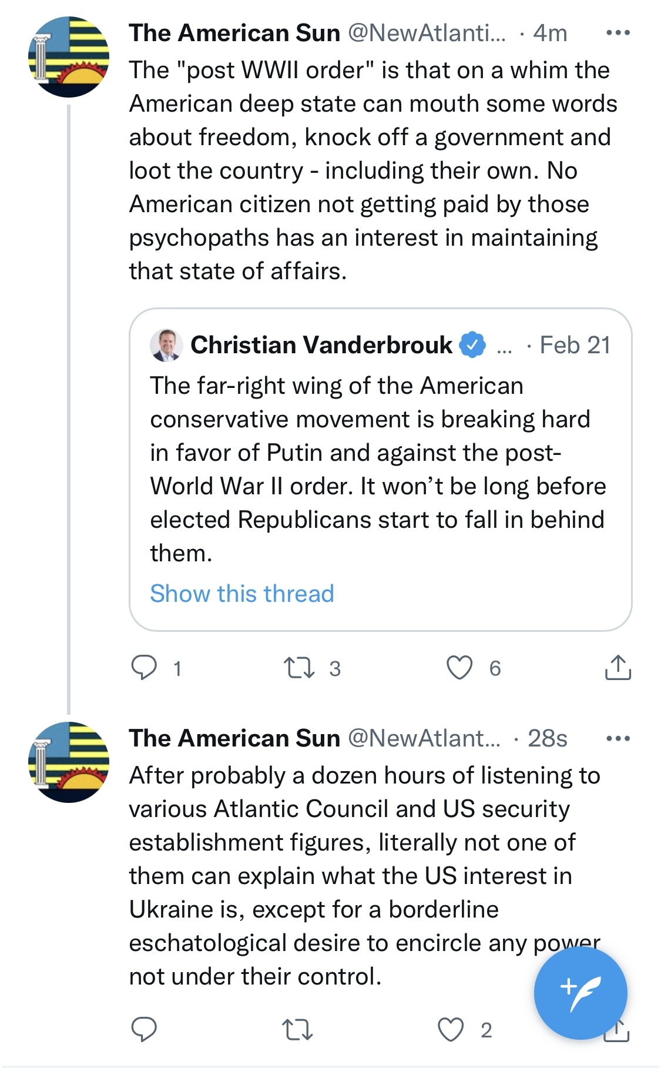Reply to the first American Sun tweet

tap(144, 668)
